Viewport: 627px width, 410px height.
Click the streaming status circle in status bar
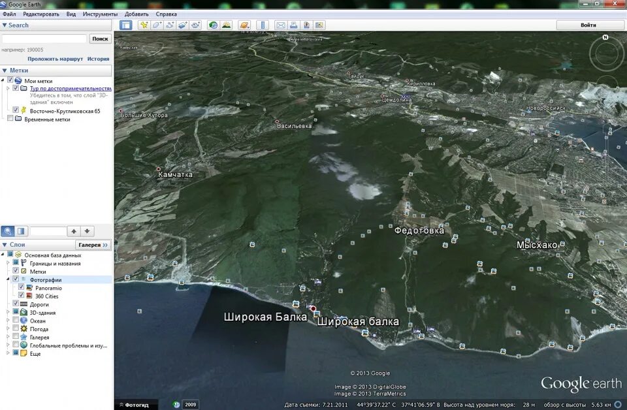pos(618,405)
